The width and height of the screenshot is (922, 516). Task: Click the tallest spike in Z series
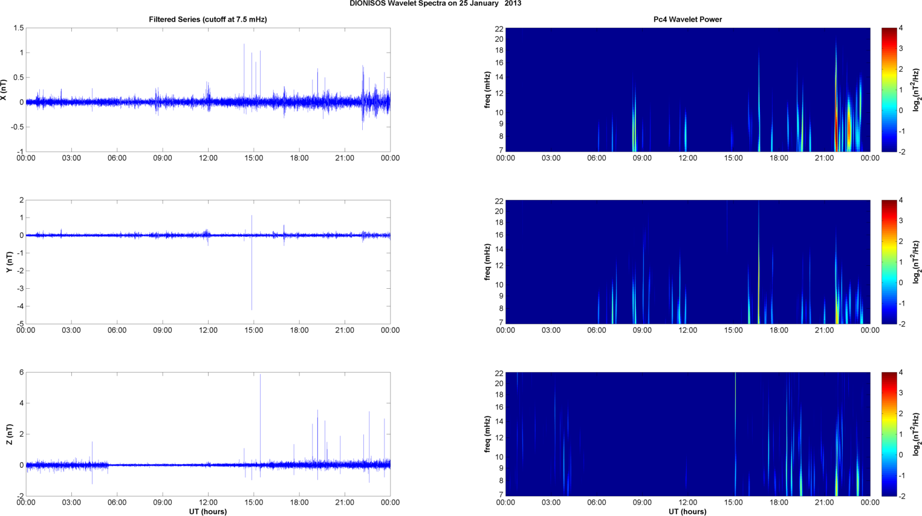(x=261, y=399)
